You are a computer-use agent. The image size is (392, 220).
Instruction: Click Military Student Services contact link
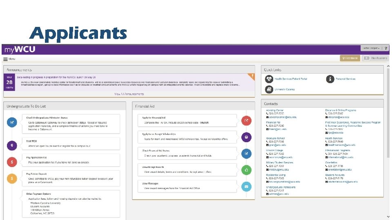(x=279, y=163)
